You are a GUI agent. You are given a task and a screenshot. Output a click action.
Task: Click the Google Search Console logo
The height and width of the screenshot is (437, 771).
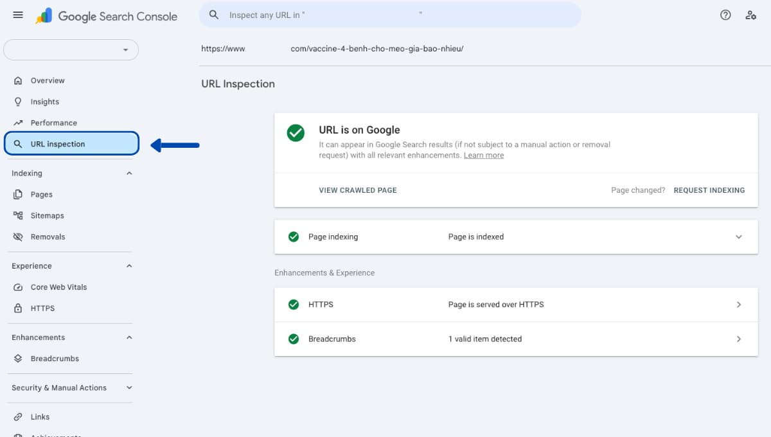pos(107,16)
